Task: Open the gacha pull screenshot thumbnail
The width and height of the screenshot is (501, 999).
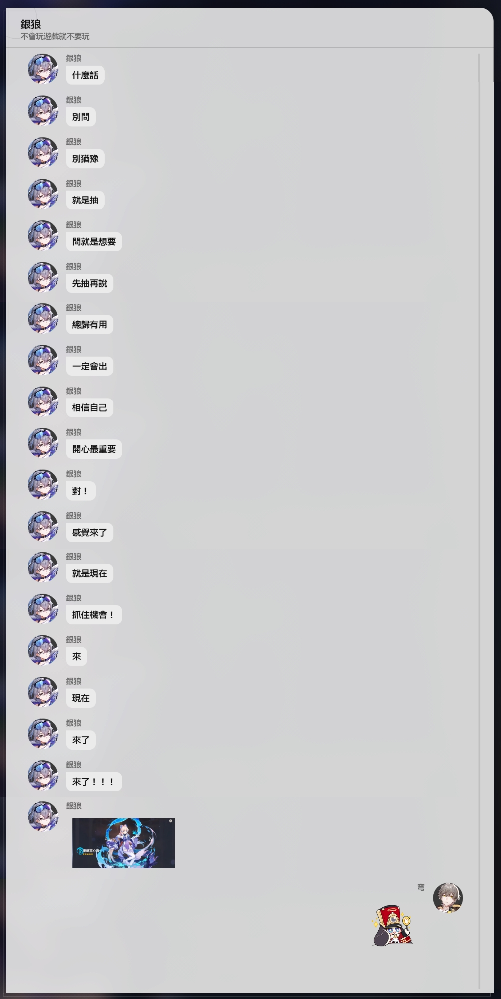Action: [x=124, y=843]
